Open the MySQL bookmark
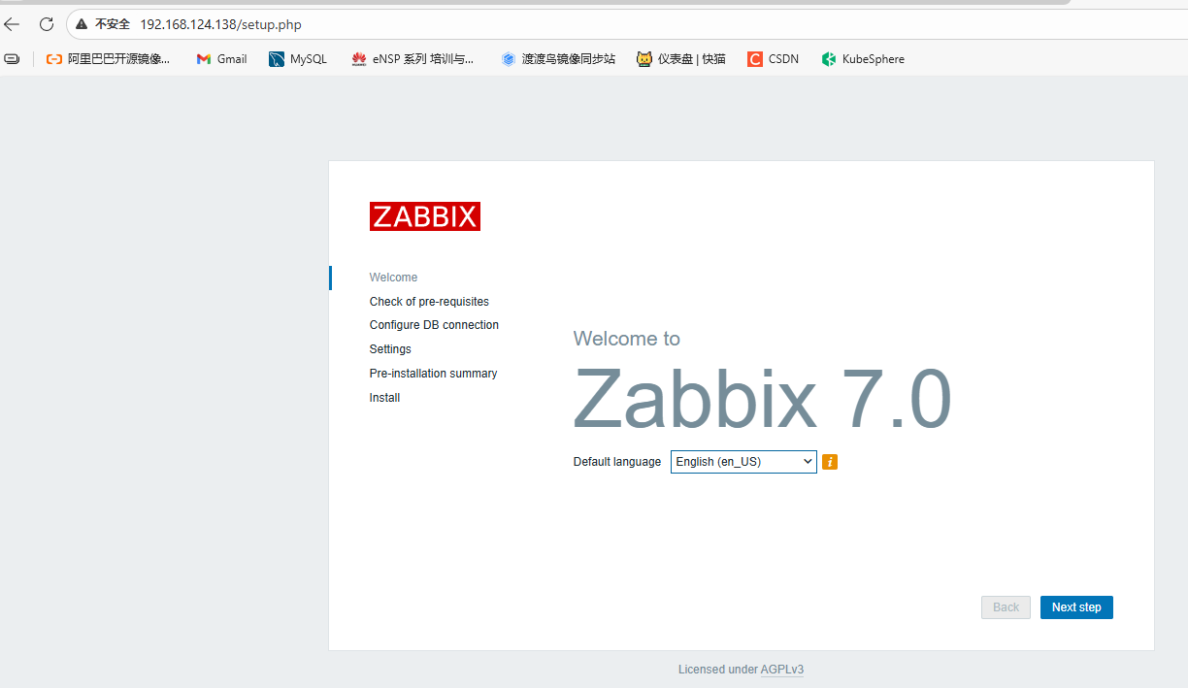Screen dimensions: 1188x688 coord(298,59)
